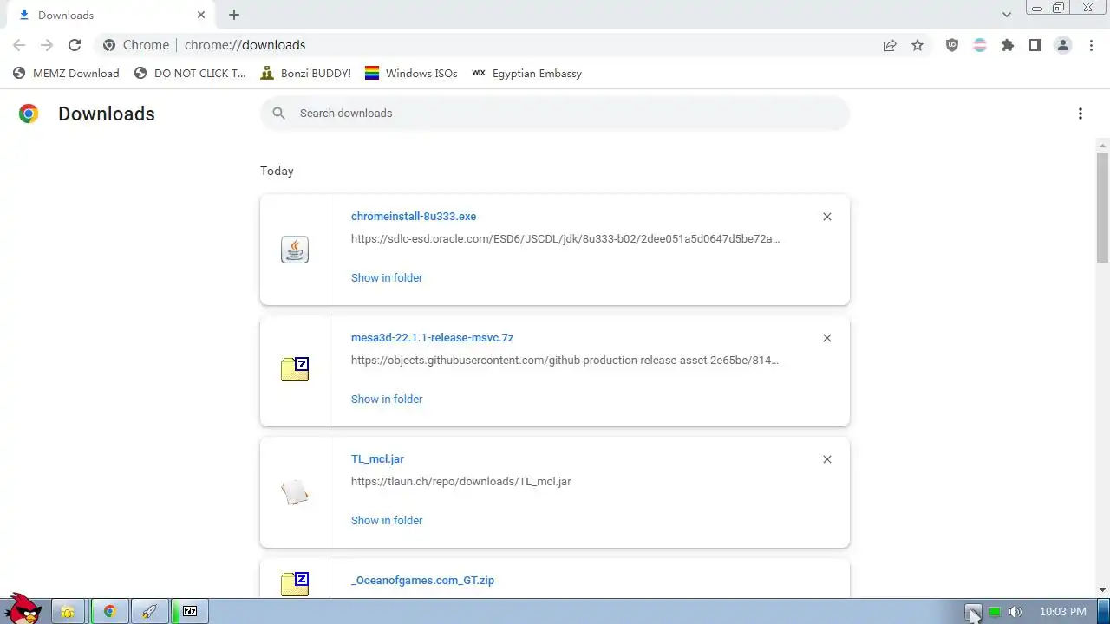Click the 7z archive icon for mesa3d

(295, 370)
